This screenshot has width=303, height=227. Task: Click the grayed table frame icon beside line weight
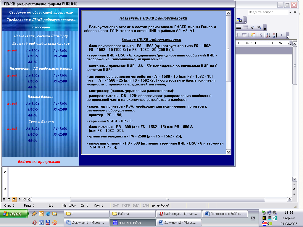pyautogui.click(x=246, y=27)
